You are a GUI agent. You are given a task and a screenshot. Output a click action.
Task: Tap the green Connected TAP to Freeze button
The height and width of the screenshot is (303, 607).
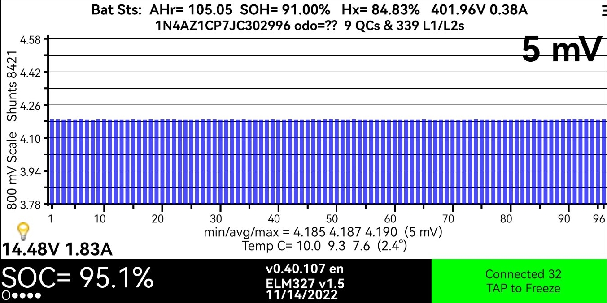519,281
